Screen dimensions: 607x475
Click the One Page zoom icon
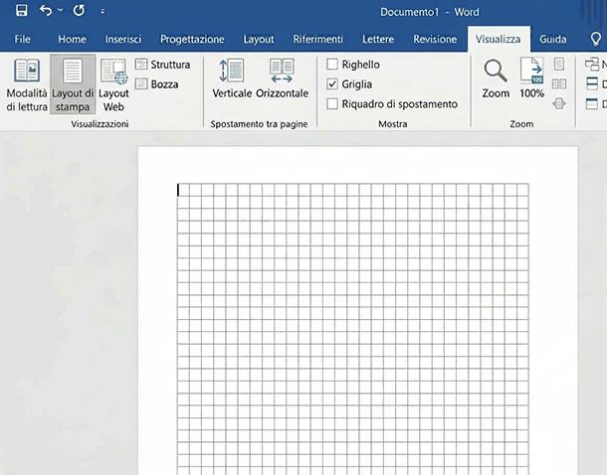[559, 64]
